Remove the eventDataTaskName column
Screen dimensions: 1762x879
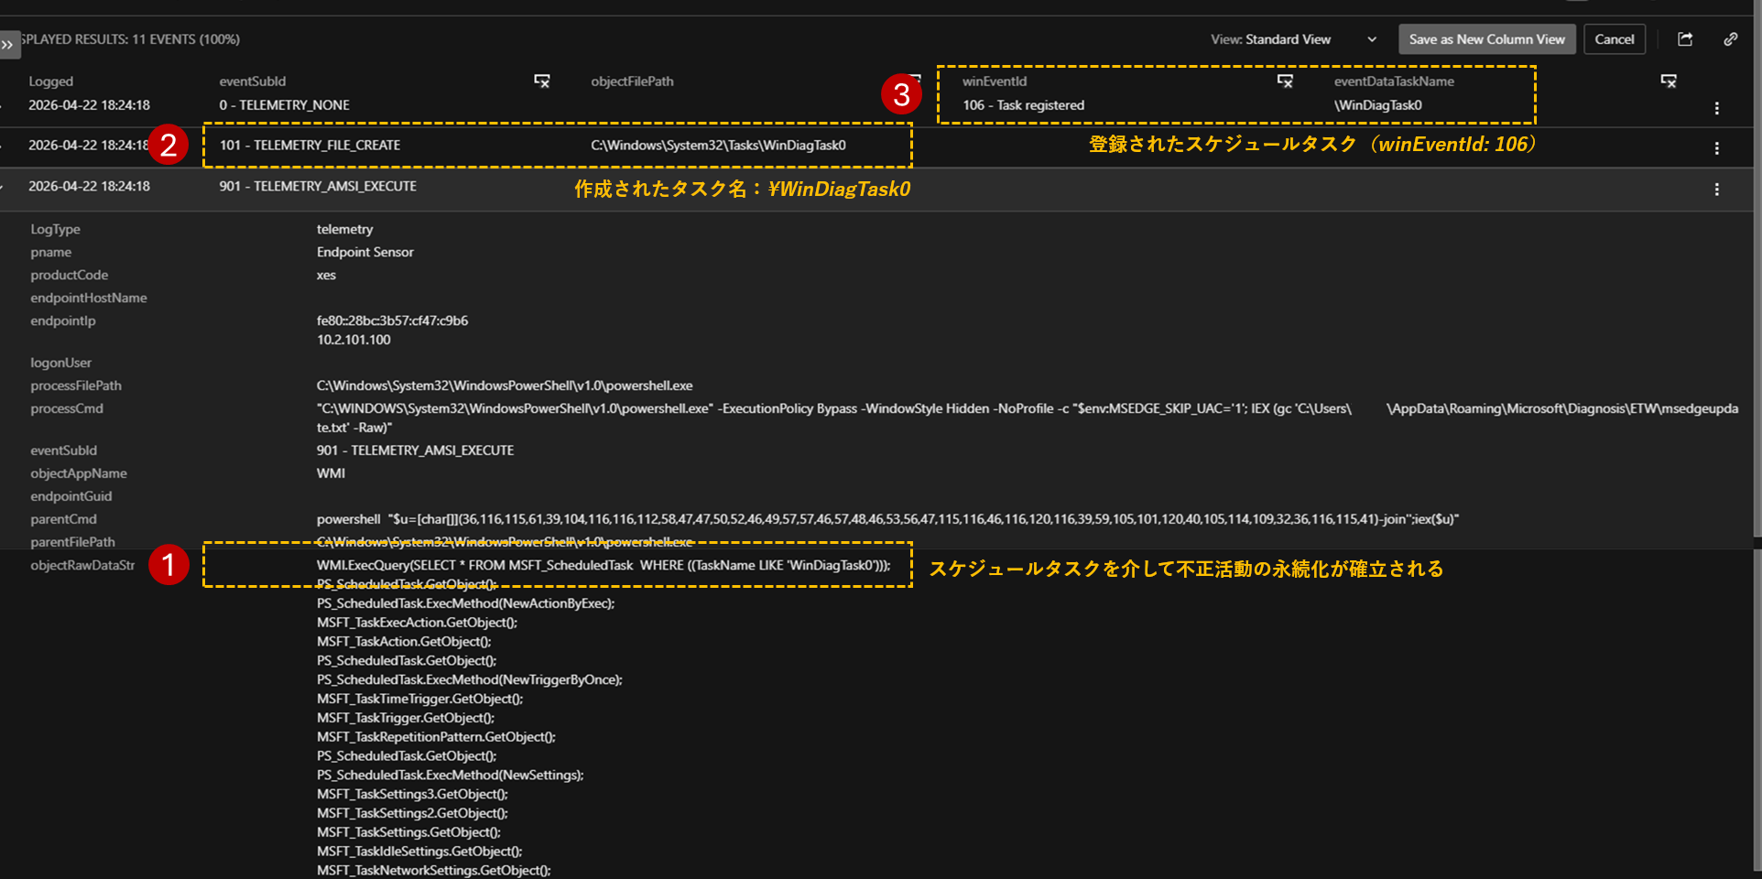tap(1669, 81)
